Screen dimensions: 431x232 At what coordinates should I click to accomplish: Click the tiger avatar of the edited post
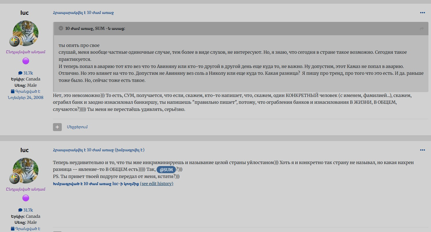[x=26, y=170]
